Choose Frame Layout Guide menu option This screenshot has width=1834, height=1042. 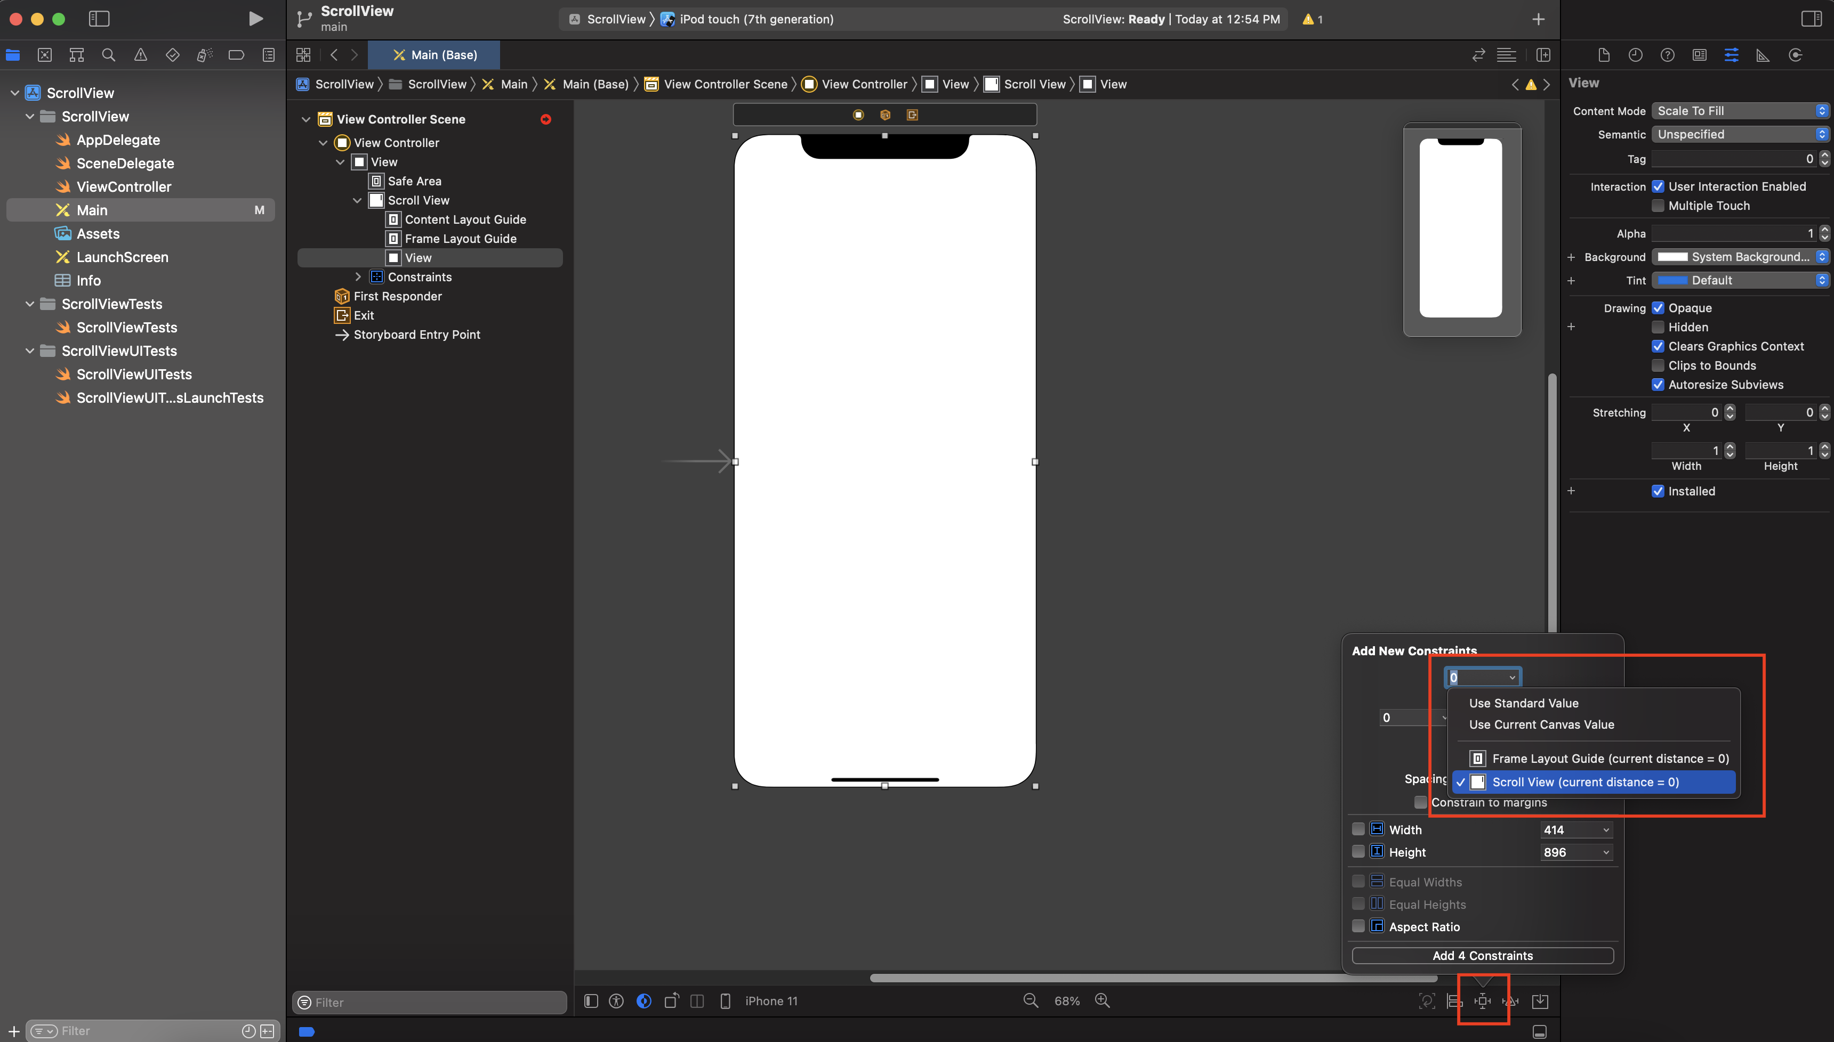(1609, 759)
